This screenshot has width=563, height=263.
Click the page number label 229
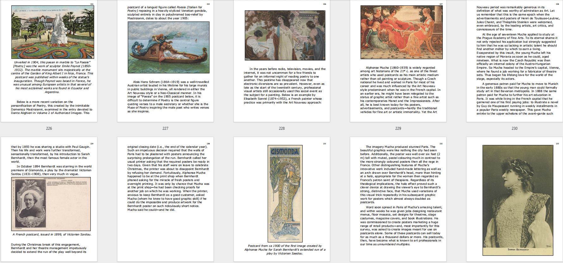point(398,128)
